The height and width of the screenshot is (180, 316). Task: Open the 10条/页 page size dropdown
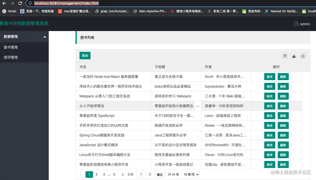190,174
